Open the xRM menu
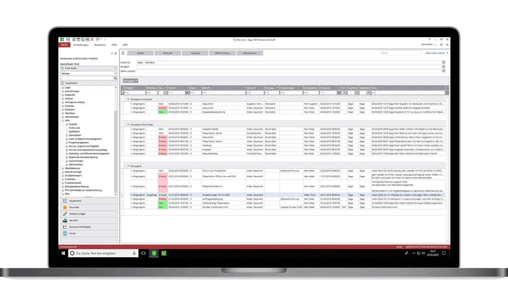508x306 pixels. tap(125, 45)
